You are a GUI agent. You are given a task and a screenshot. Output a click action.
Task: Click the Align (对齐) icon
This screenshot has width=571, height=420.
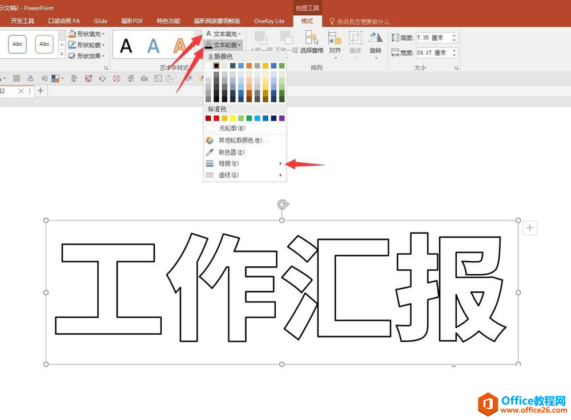pos(335,41)
